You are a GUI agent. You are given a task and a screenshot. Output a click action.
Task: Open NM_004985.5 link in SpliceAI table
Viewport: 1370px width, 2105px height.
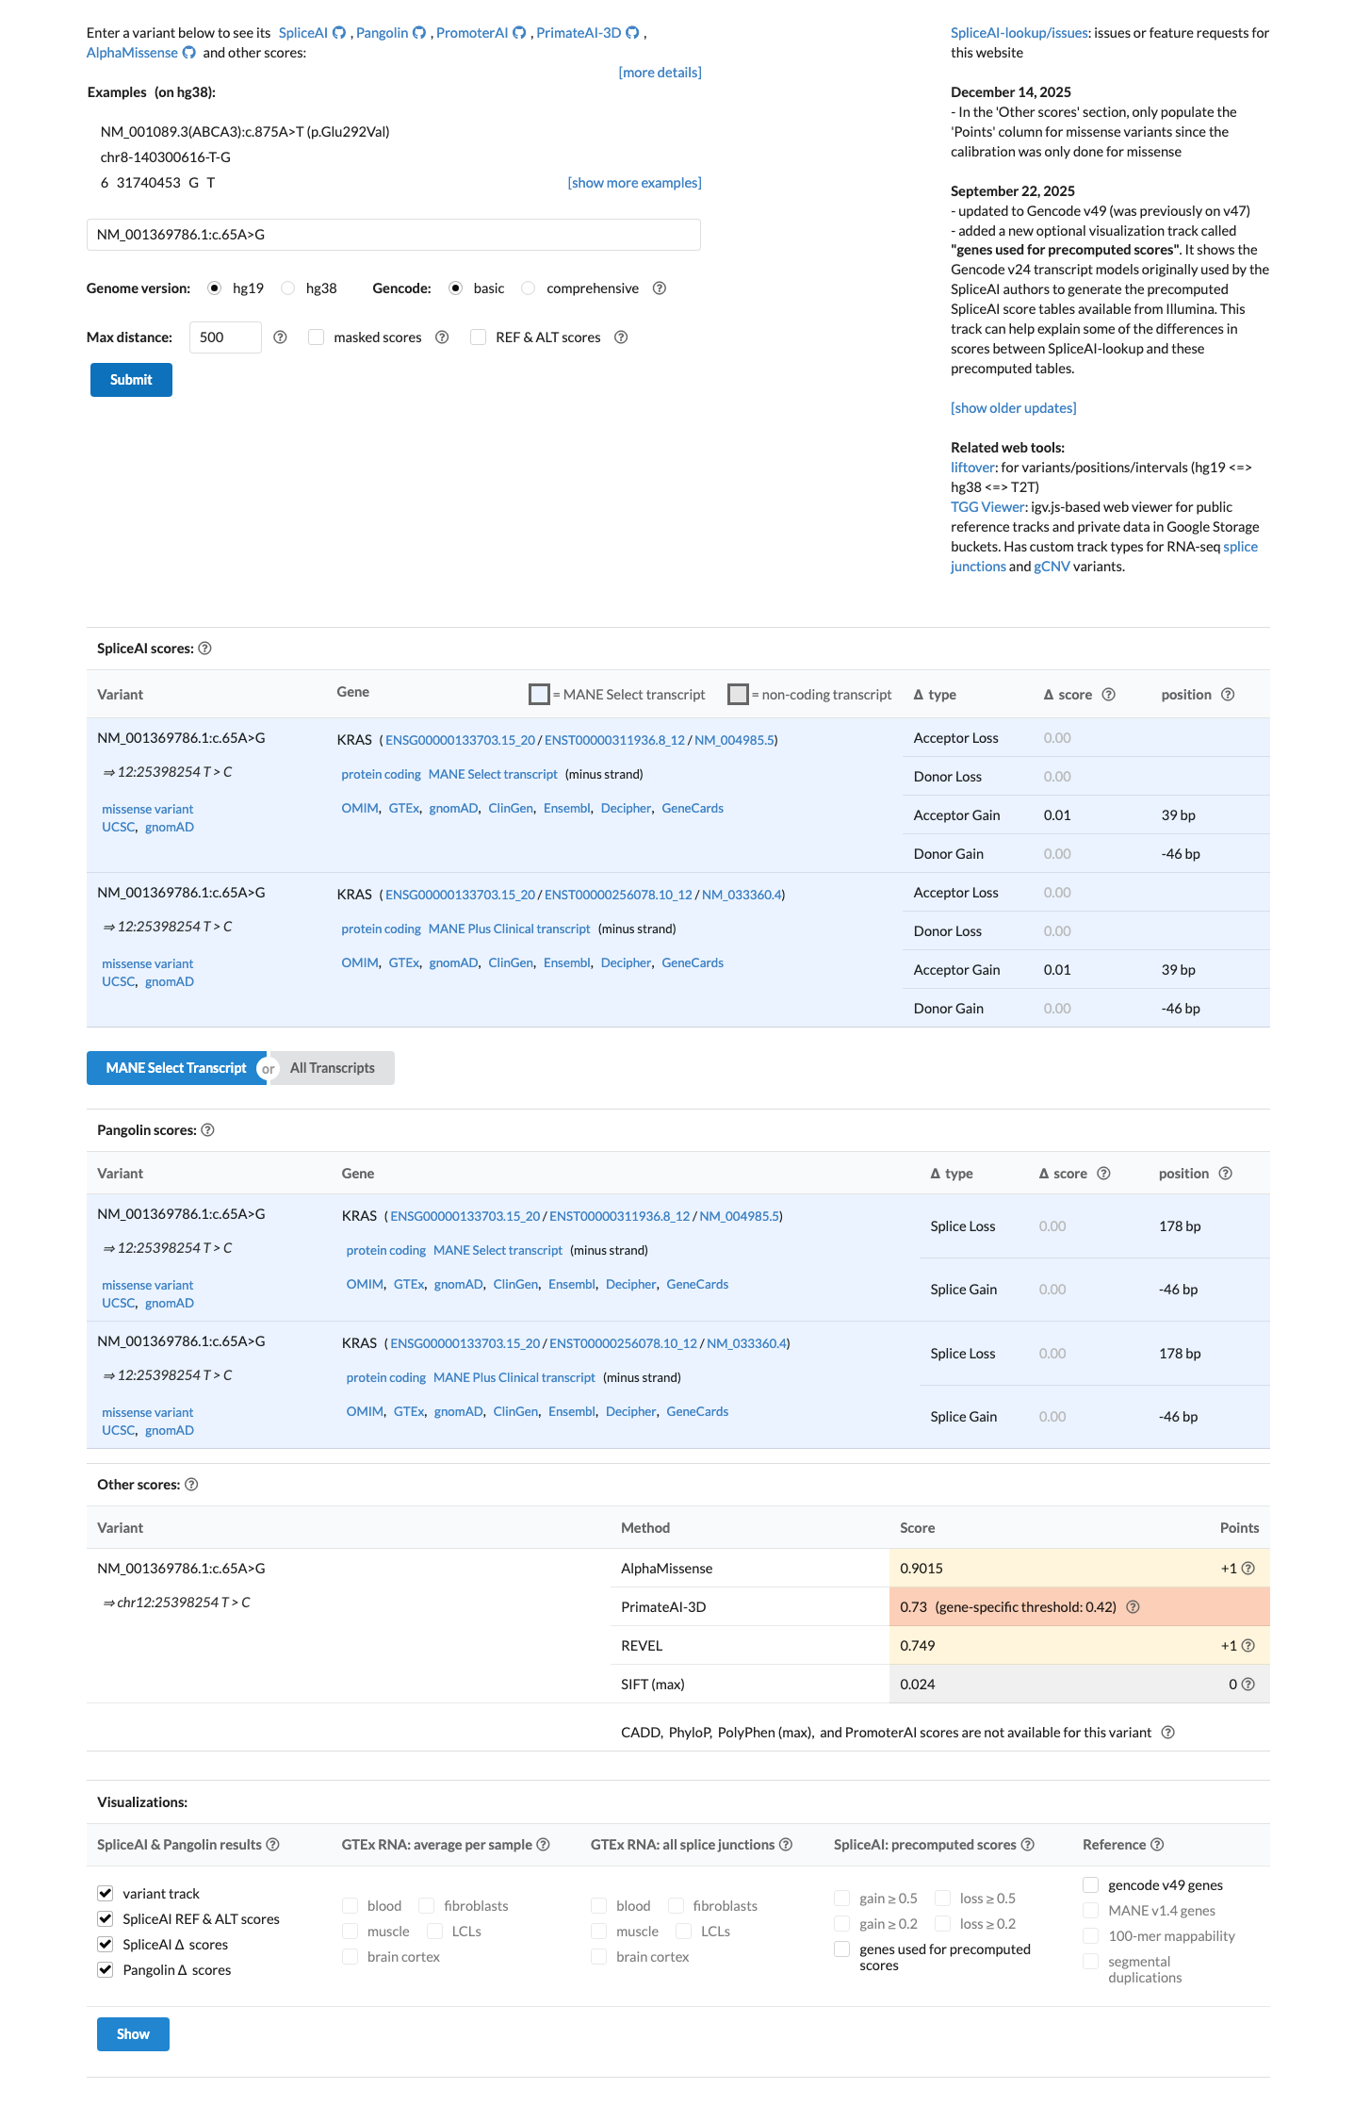(x=734, y=740)
